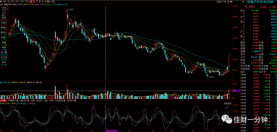The height and width of the screenshot is (132, 277).
Task: Click 加自选 to add to watchlist
Action: (219, 2)
